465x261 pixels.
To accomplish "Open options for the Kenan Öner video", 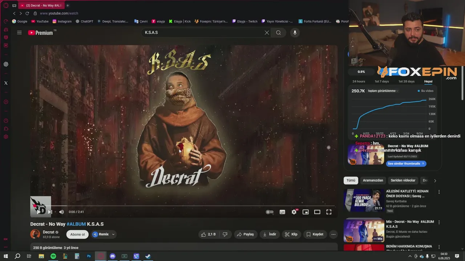I will (439, 192).
